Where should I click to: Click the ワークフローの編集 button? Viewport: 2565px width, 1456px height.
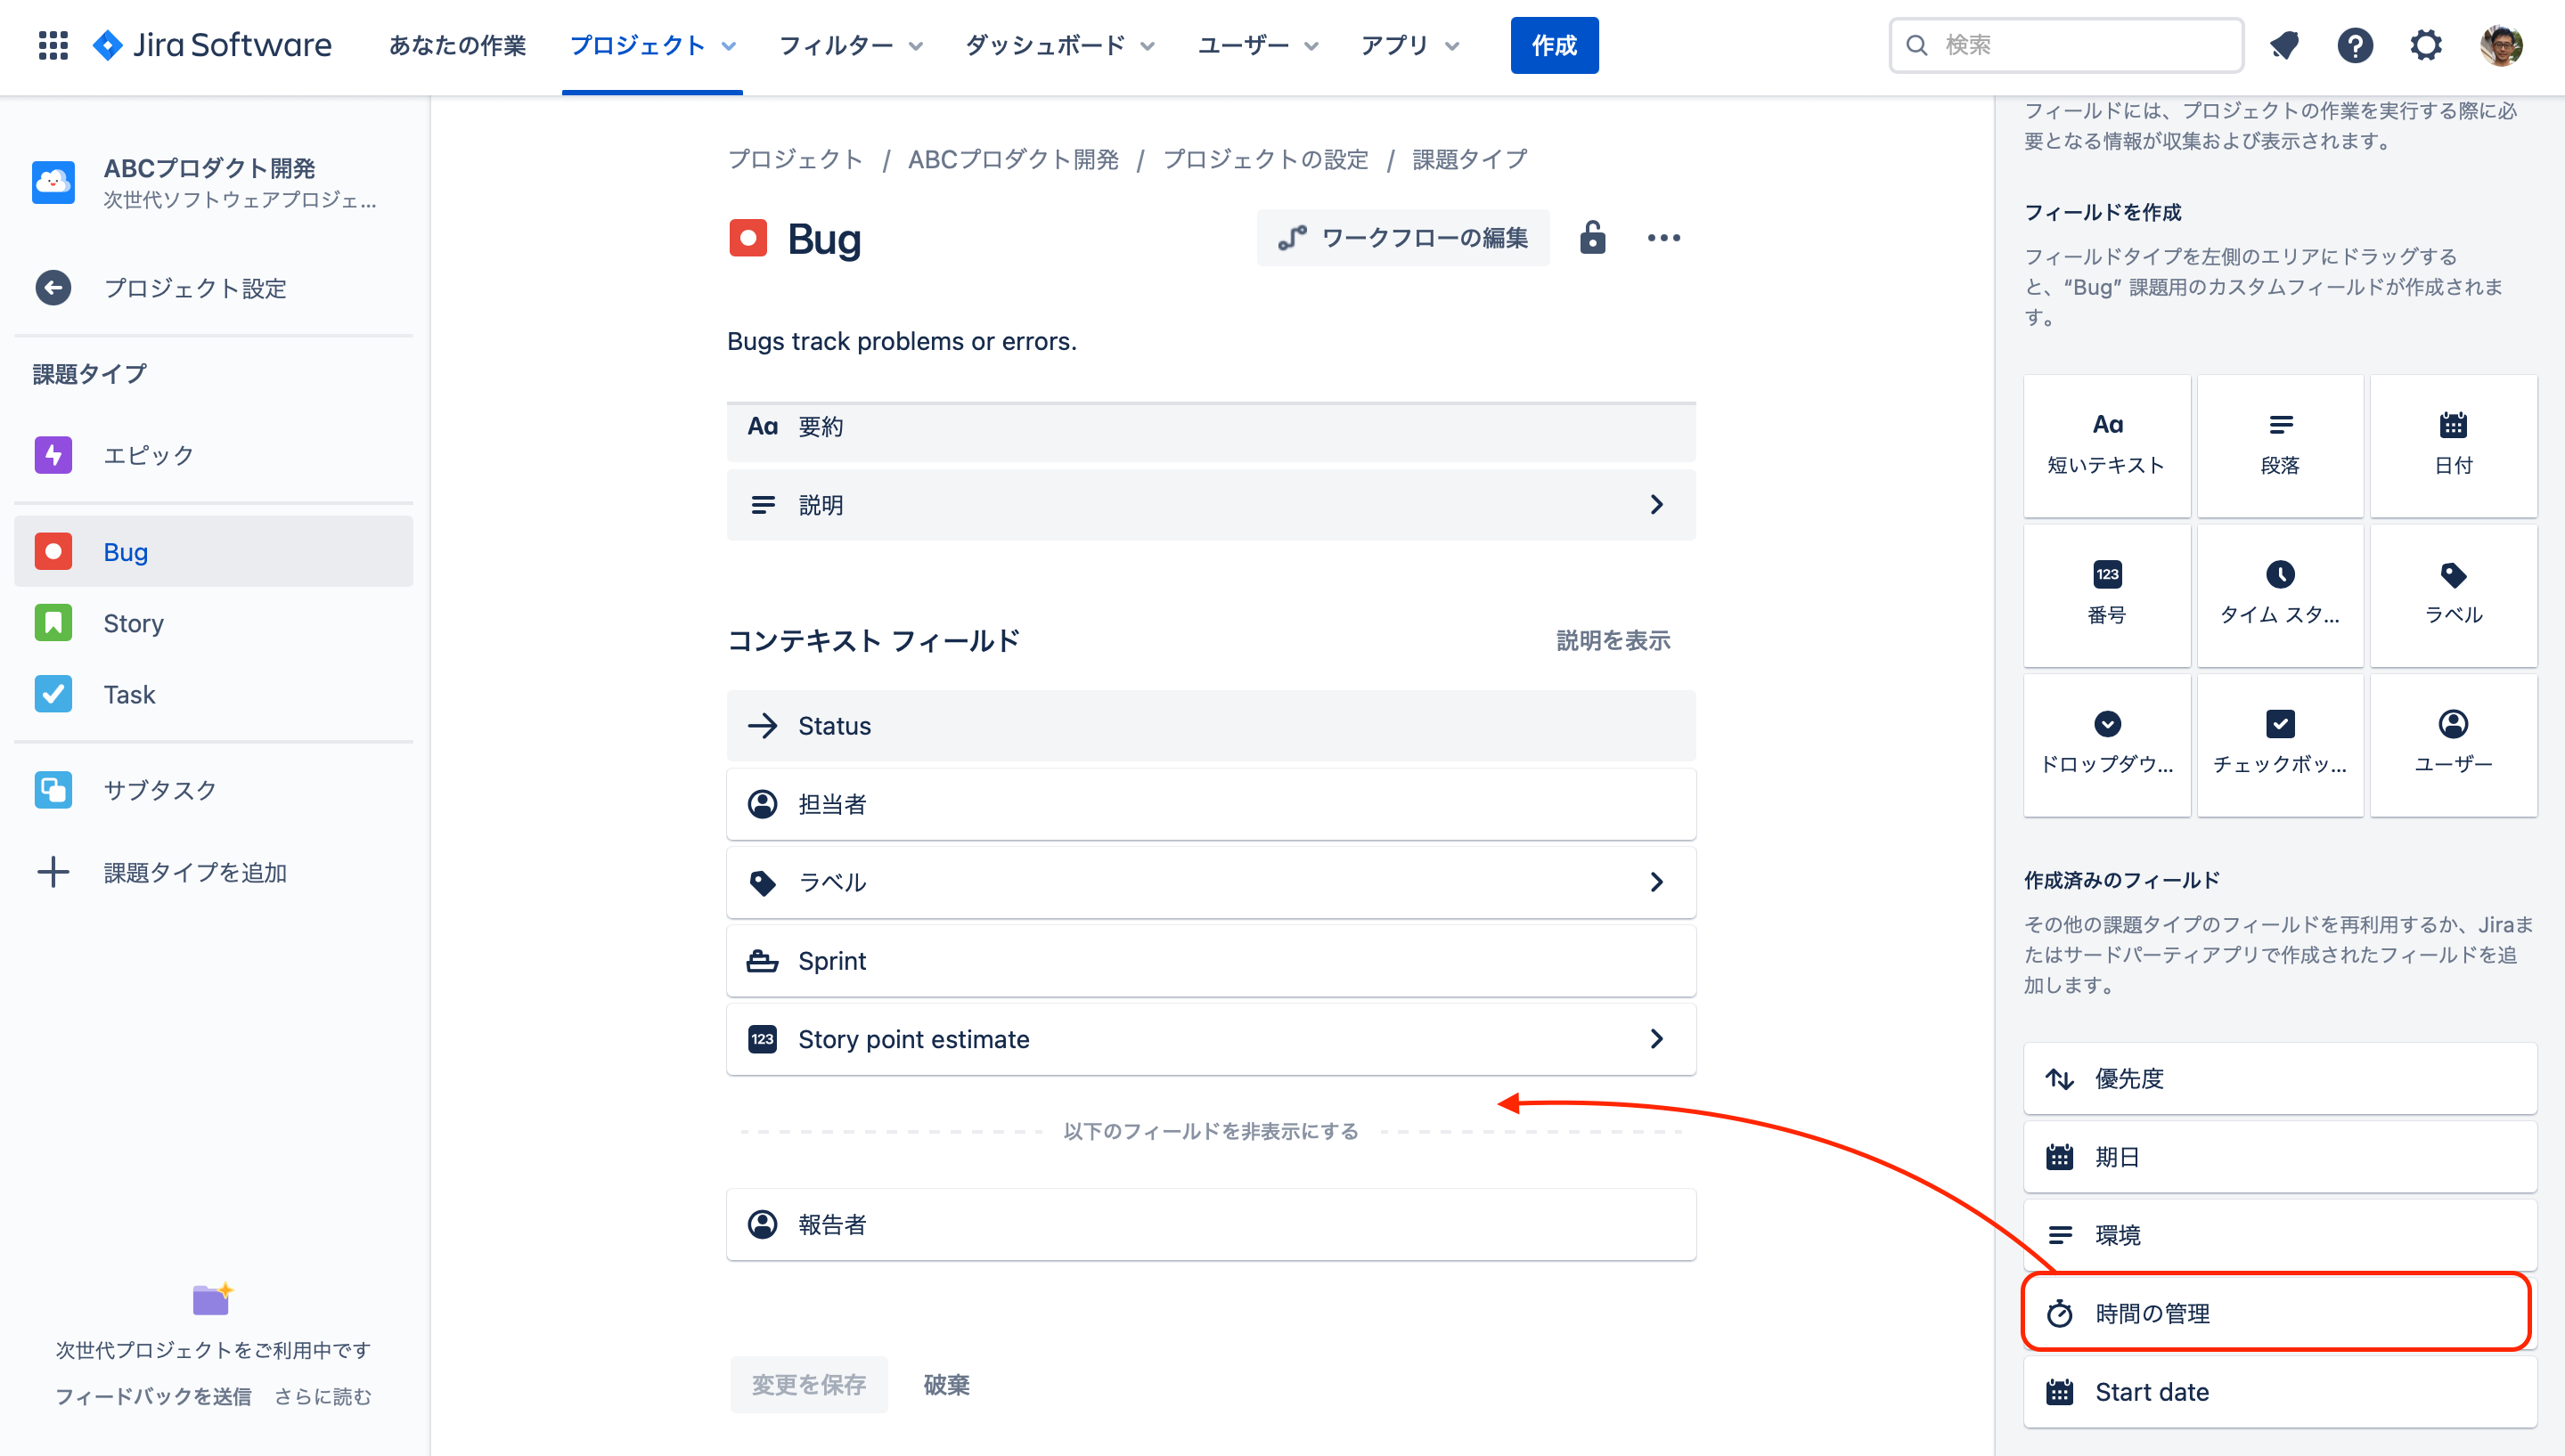click(x=1402, y=238)
